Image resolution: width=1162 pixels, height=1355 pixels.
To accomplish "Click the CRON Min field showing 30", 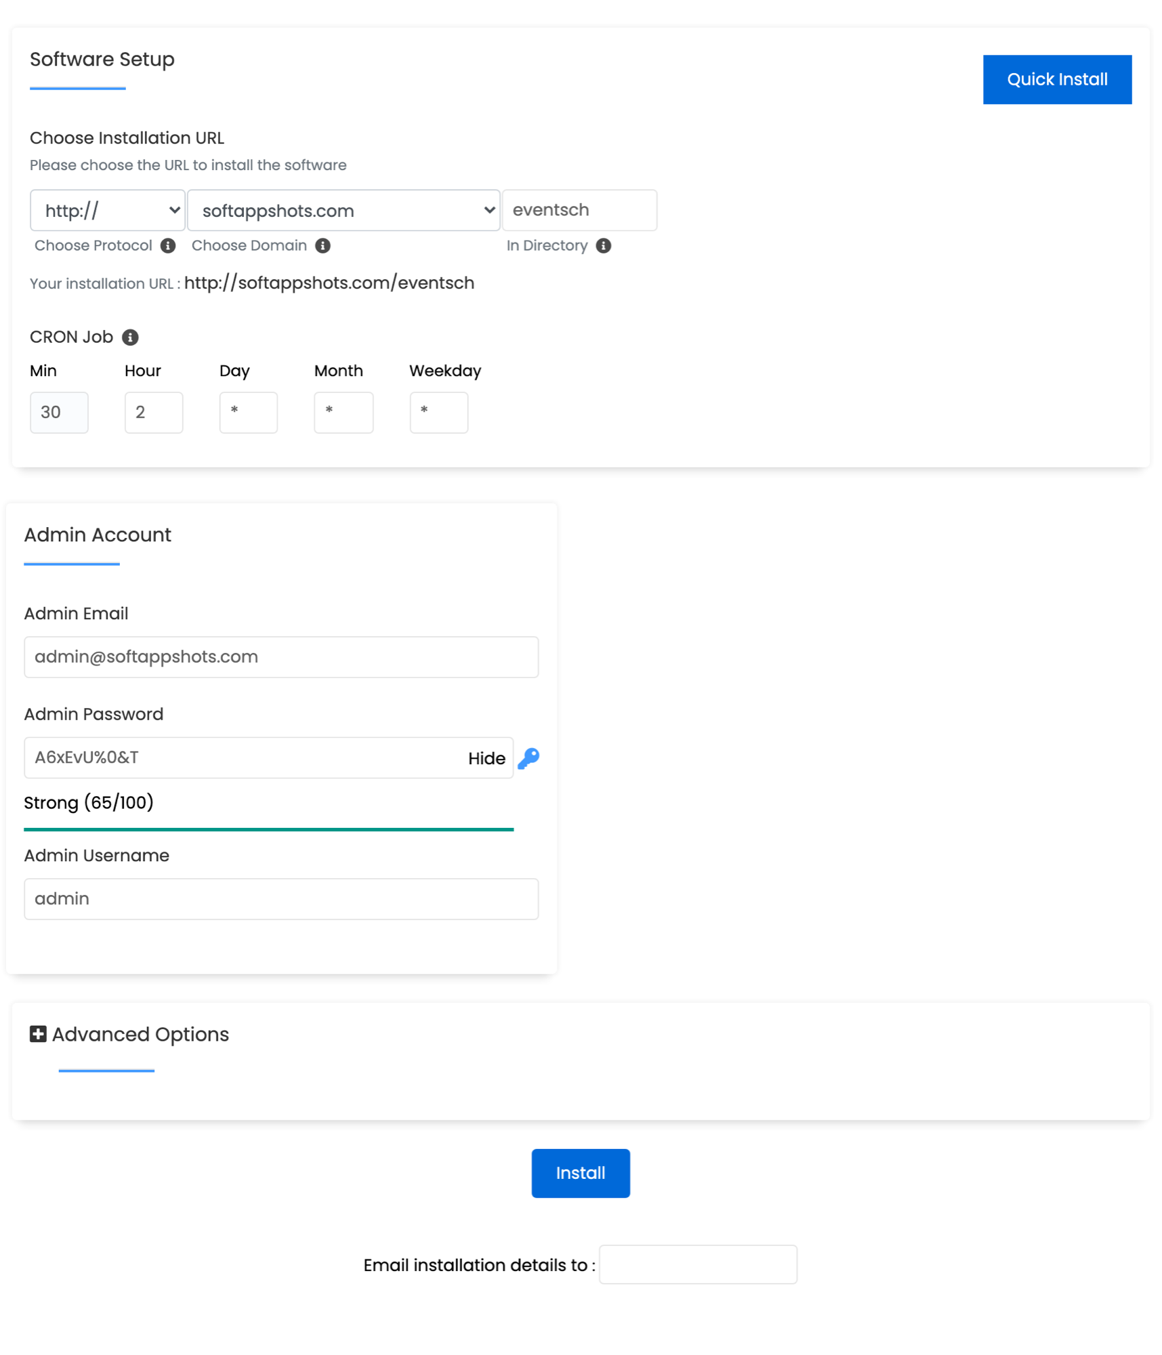I will point(59,412).
